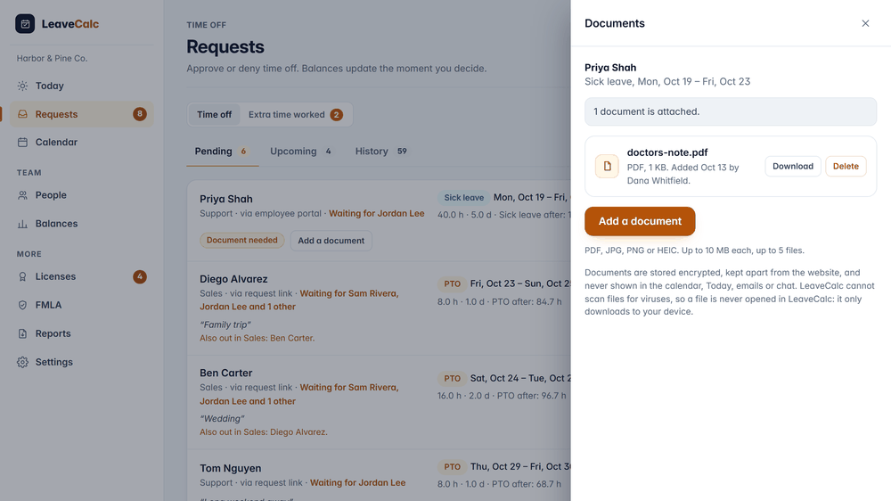Viewport: 891px width, 501px height.
Task: Switch to Extra time worked
Action: pos(295,114)
